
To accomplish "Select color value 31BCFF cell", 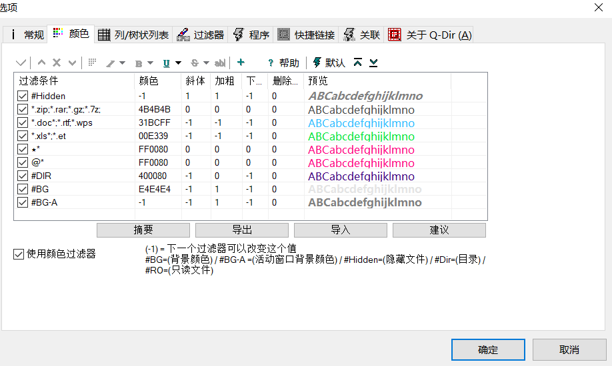I will (x=155, y=123).
